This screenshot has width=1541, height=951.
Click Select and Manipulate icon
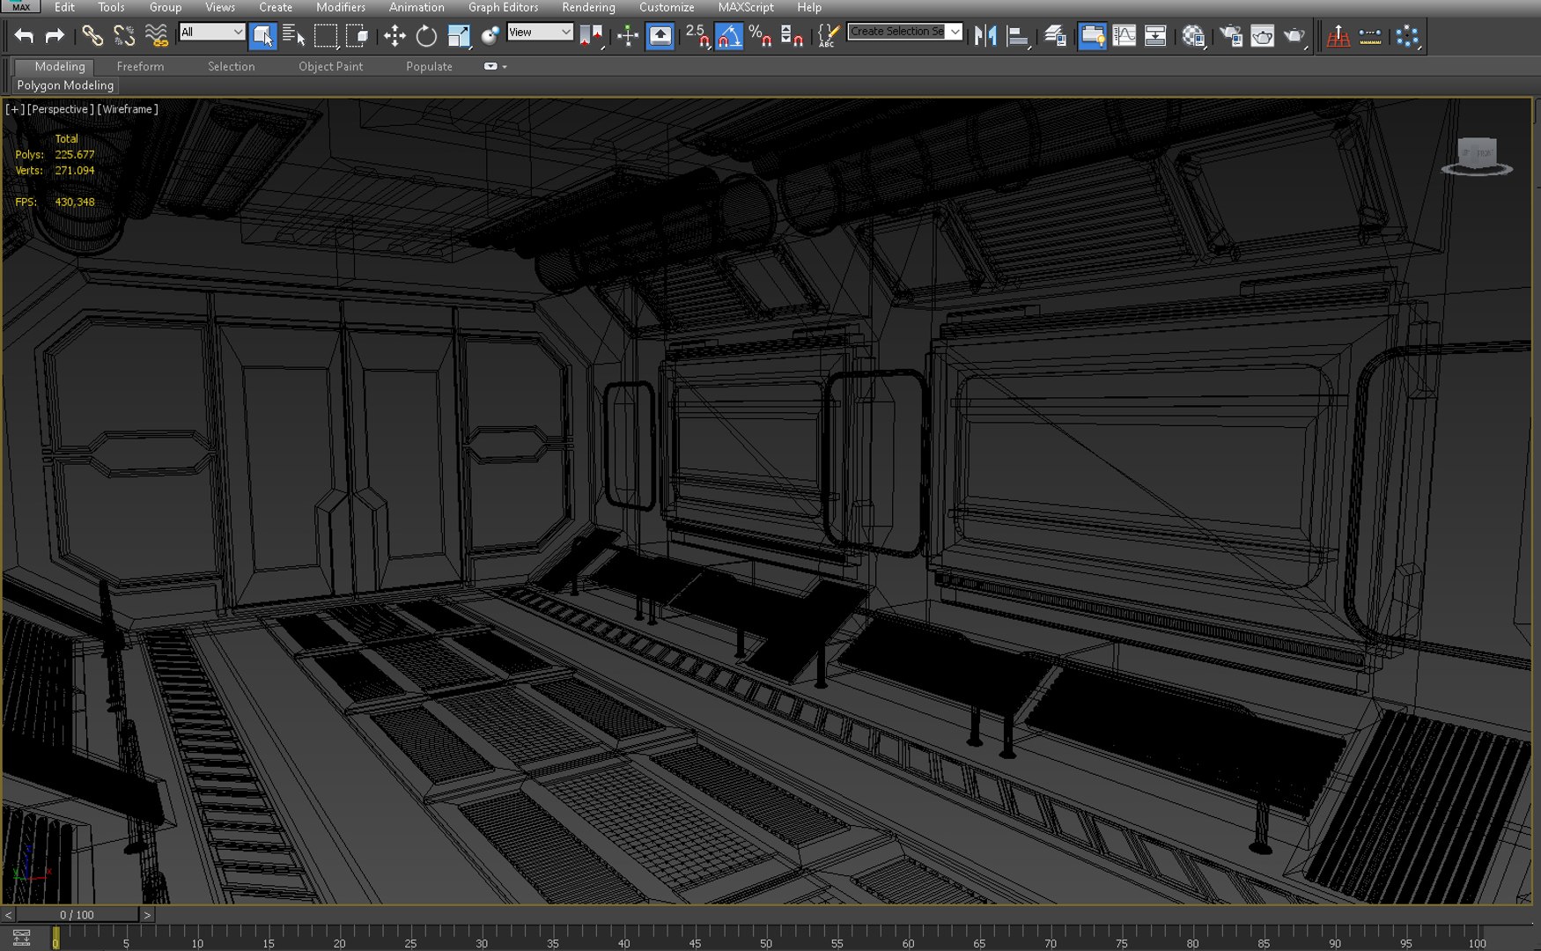(x=628, y=36)
